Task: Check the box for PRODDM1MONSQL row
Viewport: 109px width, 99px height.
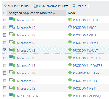Action: point(4,96)
